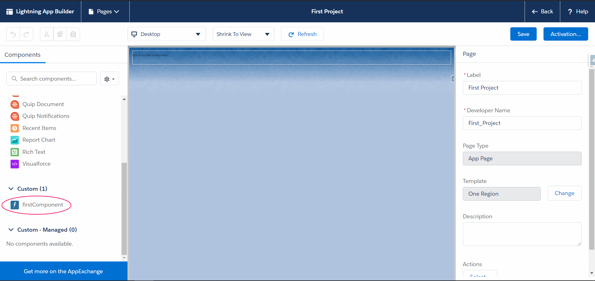Click the search magnifier icon
The height and width of the screenshot is (281, 595).
[x=14, y=79]
